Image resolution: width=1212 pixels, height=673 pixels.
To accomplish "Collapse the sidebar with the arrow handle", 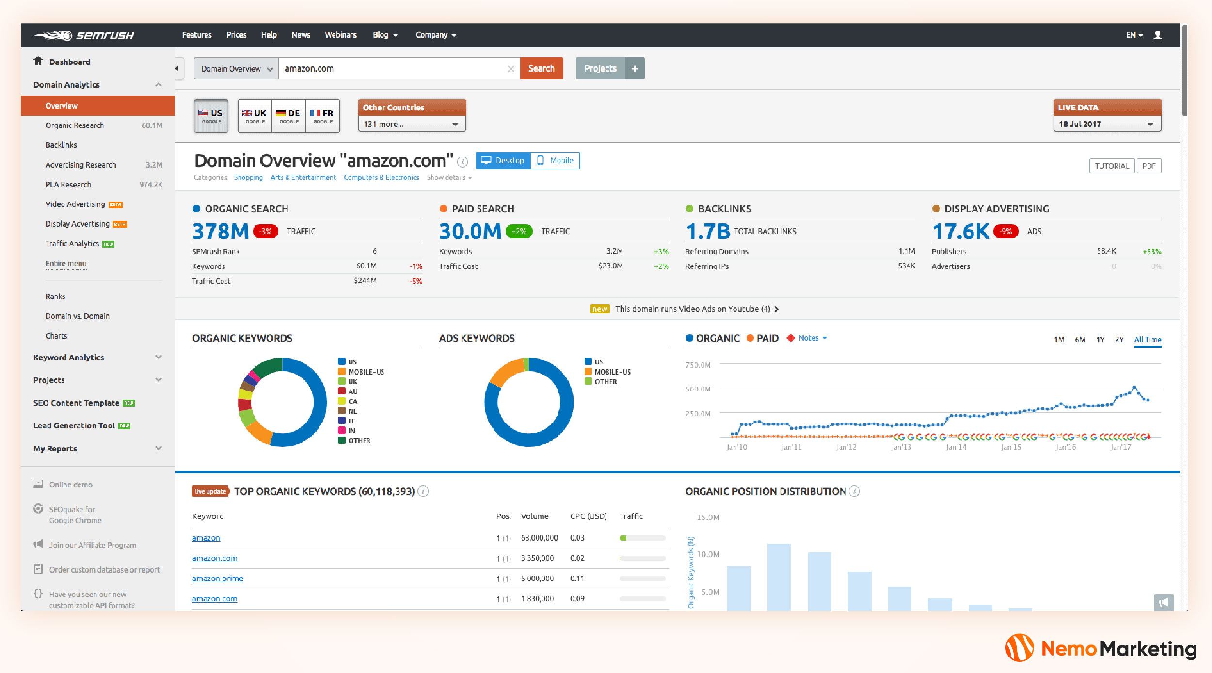I will pos(177,68).
